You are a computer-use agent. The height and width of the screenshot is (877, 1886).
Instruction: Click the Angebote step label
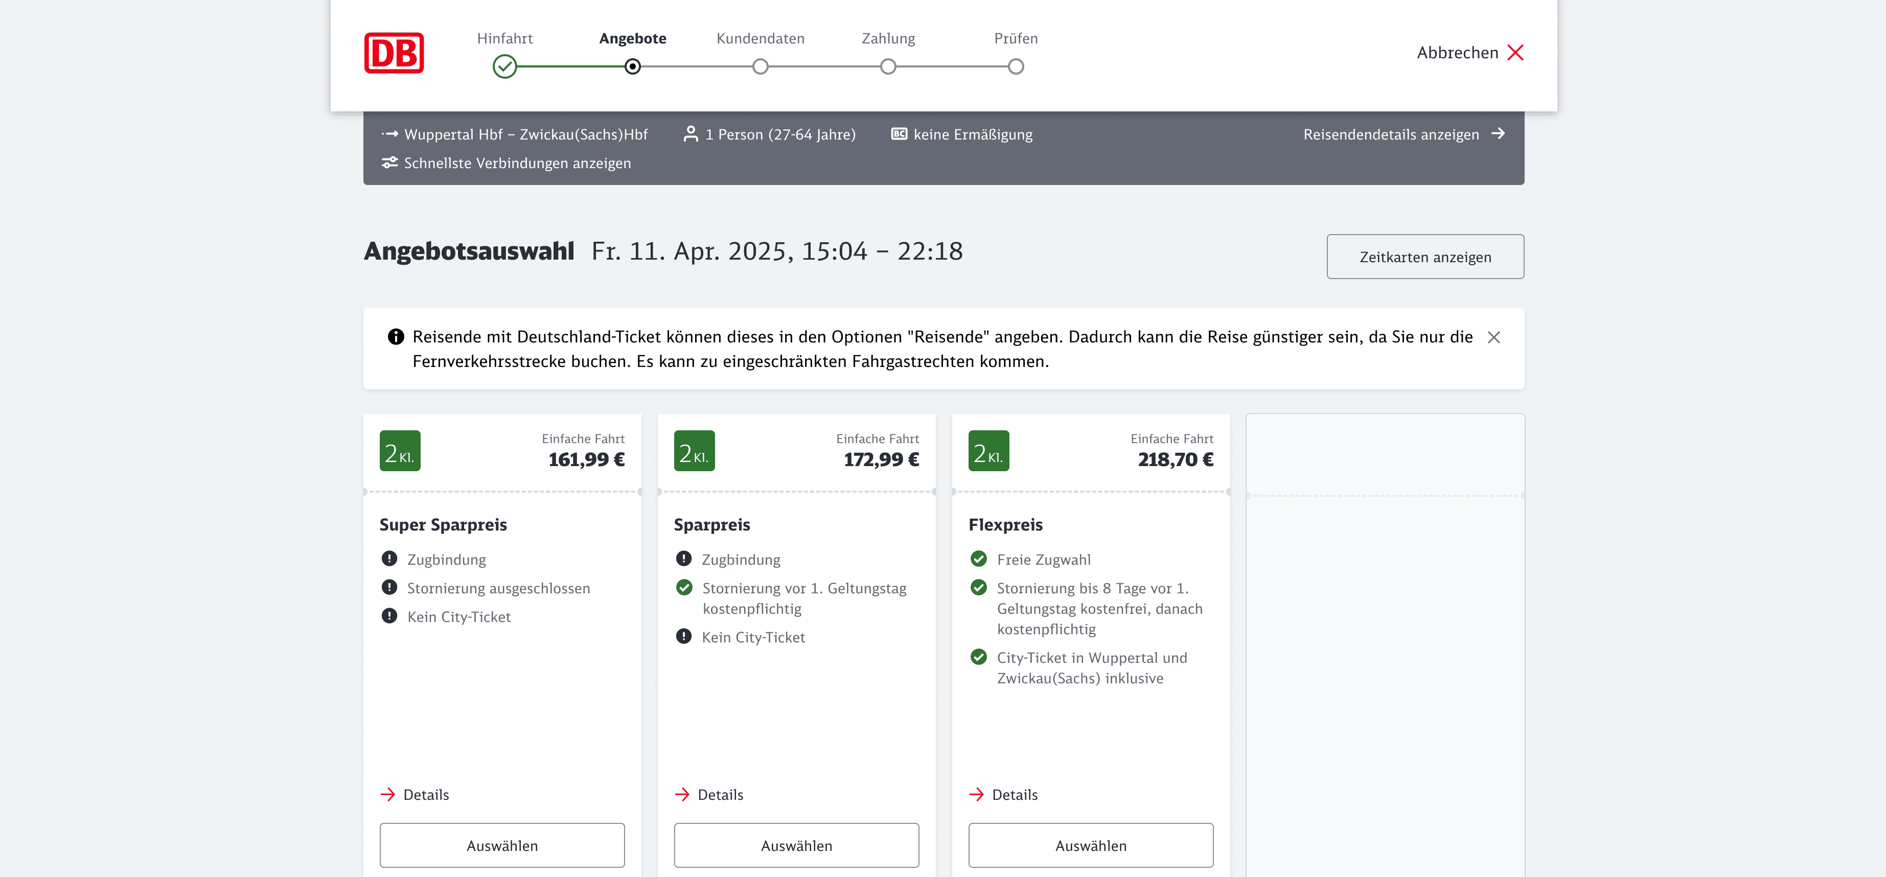click(633, 38)
